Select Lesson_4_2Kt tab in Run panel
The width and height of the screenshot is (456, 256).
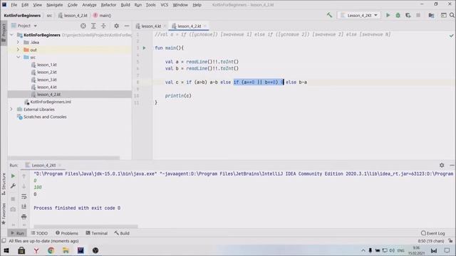click(43, 165)
